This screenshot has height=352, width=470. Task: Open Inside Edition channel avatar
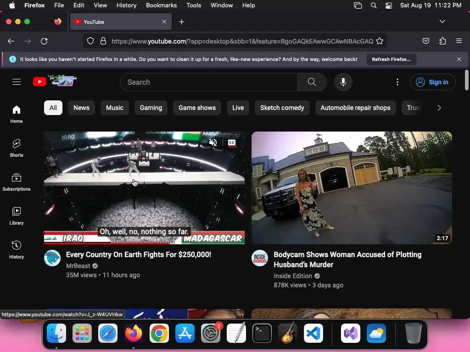[x=260, y=258]
